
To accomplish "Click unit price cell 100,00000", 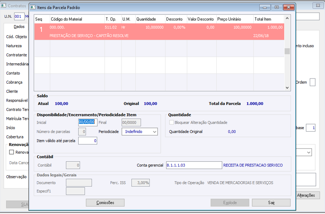I will (x=242, y=27).
